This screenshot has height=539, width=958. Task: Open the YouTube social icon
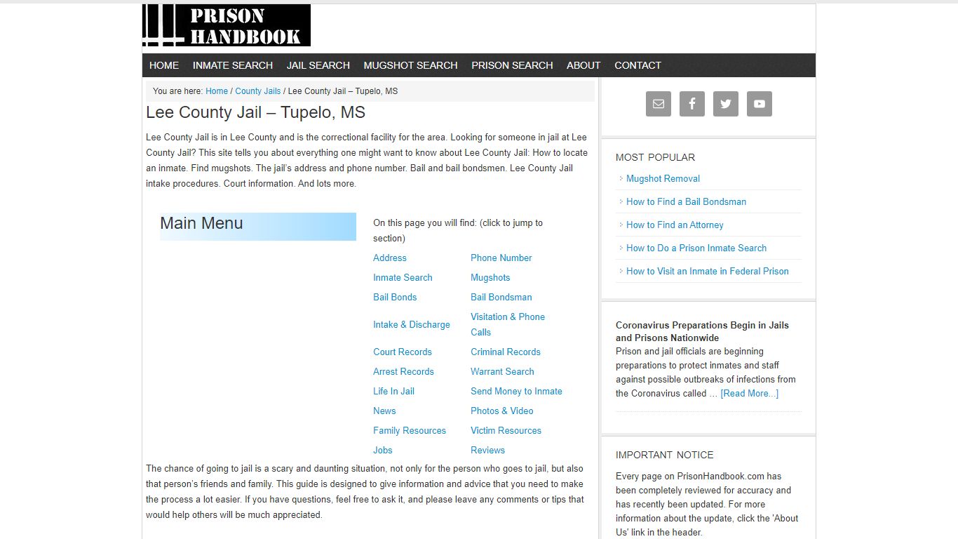(x=760, y=104)
